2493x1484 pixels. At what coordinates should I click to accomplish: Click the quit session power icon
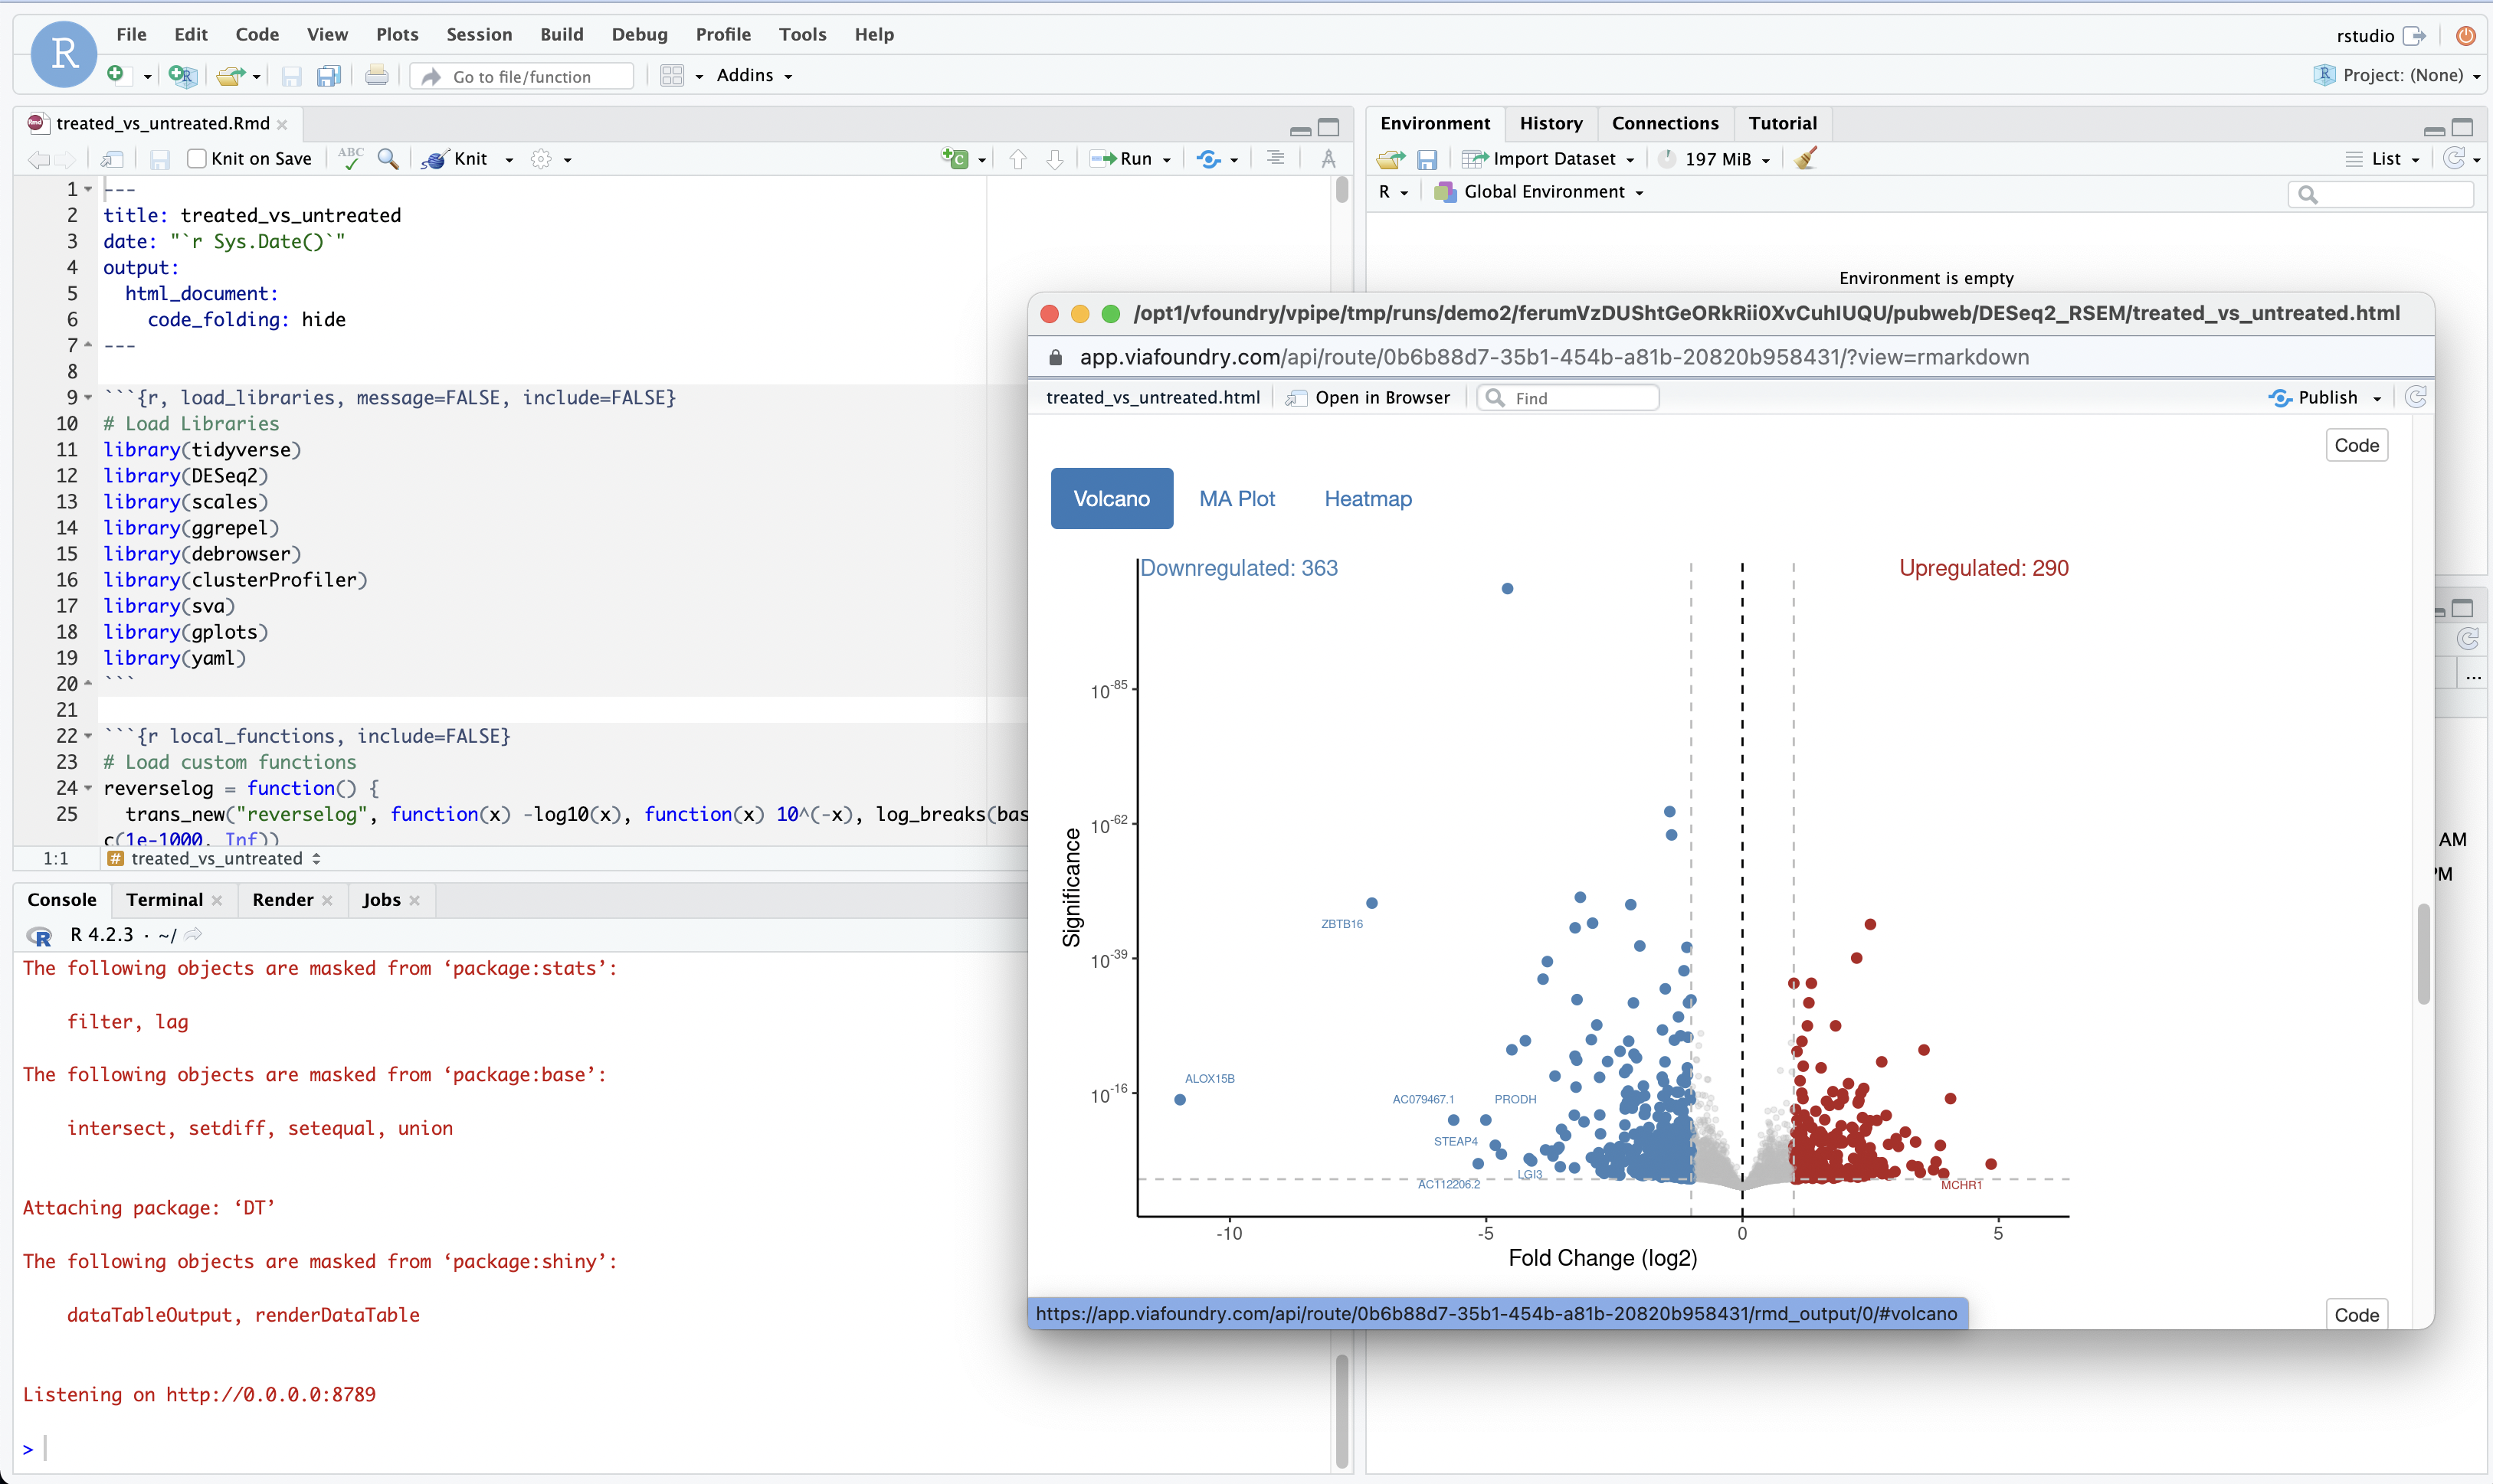point(2466,36)
